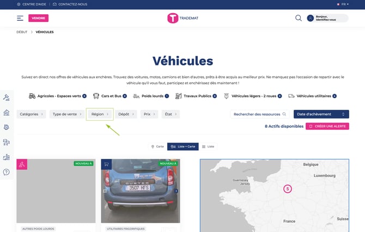Click the envelope icon beside Contactez-nous
This screenshot has height=232, width=365.
point(54,4)
